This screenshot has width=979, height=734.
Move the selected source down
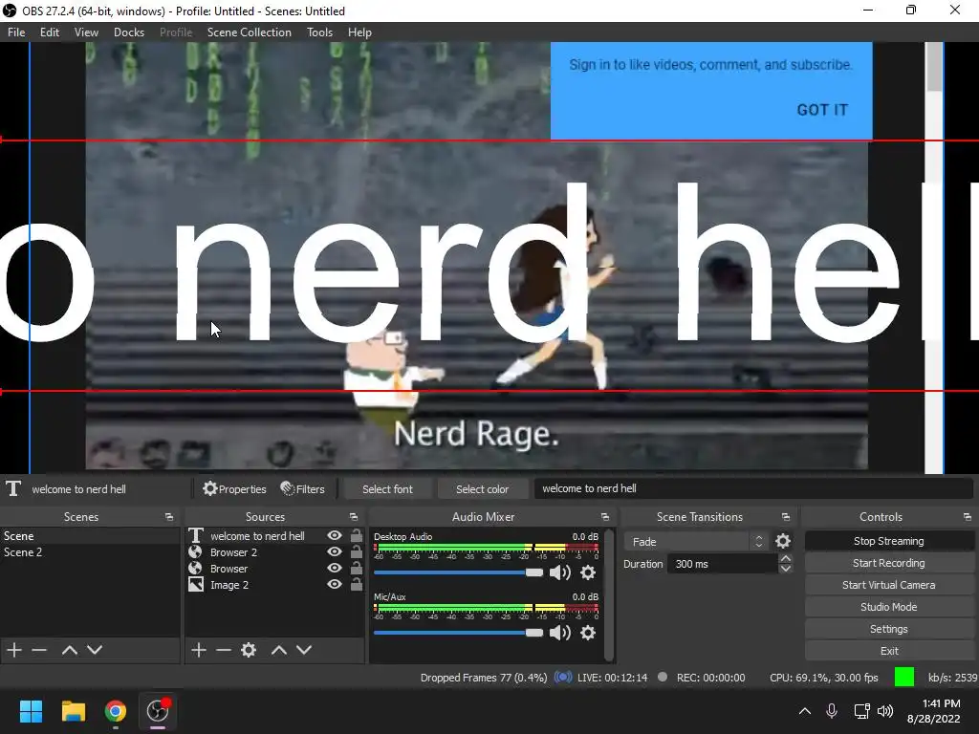pyautogui.click(x=304, y=650)
